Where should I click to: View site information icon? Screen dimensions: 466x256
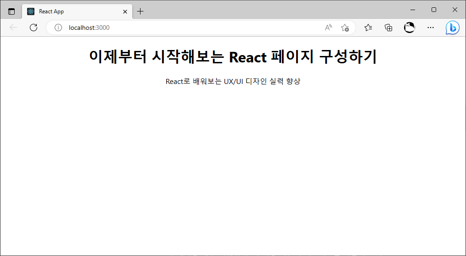point(58,28)
